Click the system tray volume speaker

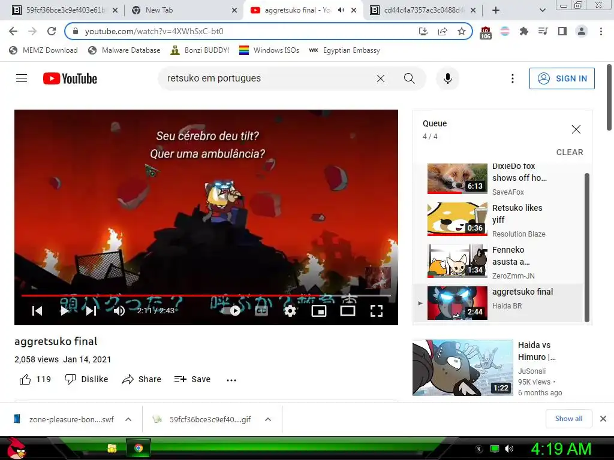(x=509, y=449)
